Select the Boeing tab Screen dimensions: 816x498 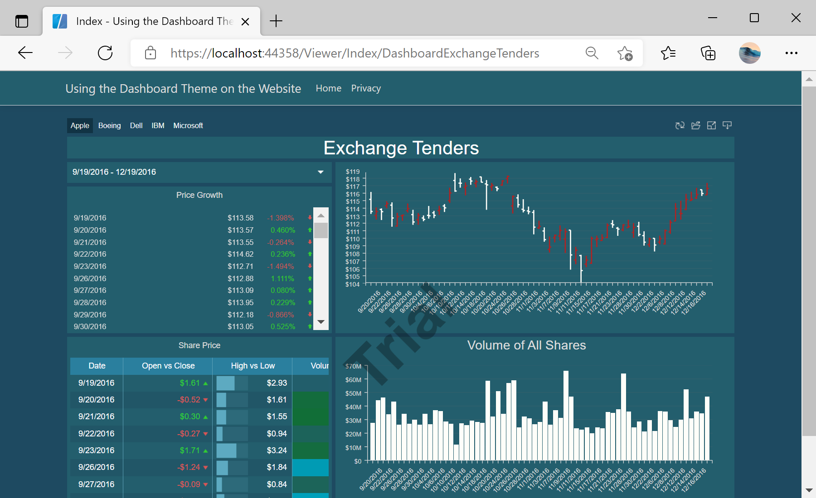pyautogui.click(x=109, y=125)
